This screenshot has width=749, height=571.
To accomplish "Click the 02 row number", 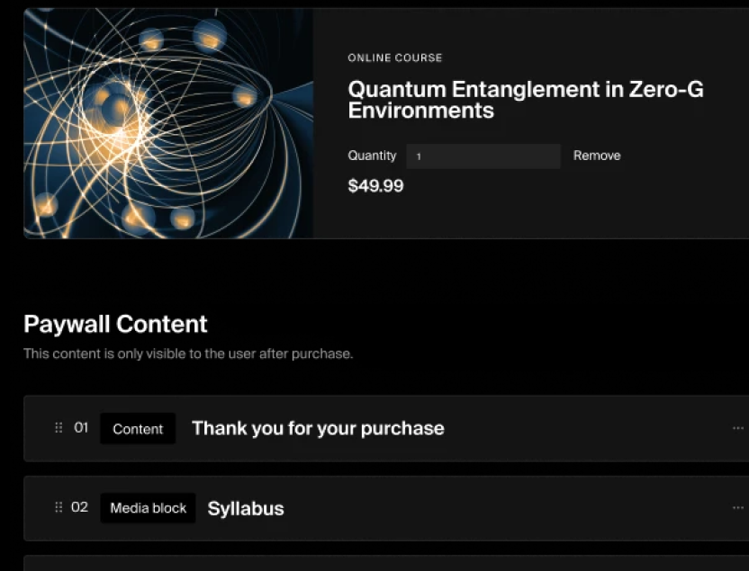I will pos(79,507).
